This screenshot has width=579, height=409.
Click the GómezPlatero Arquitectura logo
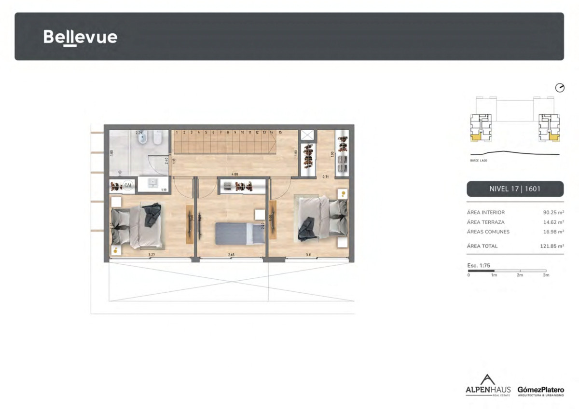pyautogui.click(x=540, y=392)
